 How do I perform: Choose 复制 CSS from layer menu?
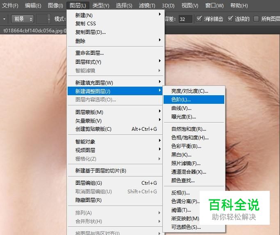click(x=115, y=24)
